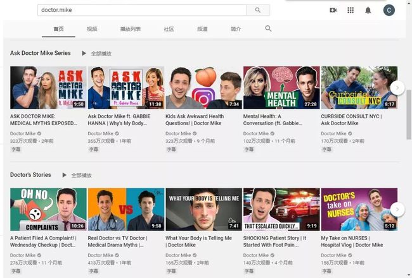
Task: Open the account avatar labeled C
Action: click(389, 10)
